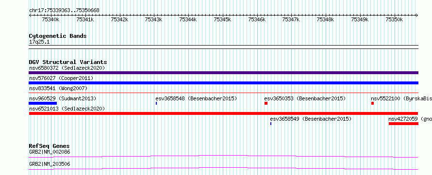
Task: Click the nsv4272059 variant label
Action: 410,119
